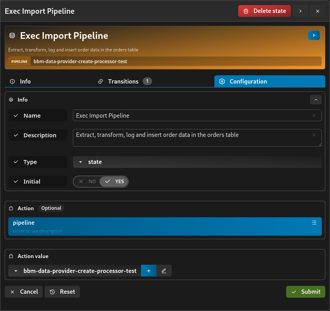Image resolution: width=330 pixels, height=311 pixels.
Task: Select the blue pipeline action bar
Action: tap(165, 227)
